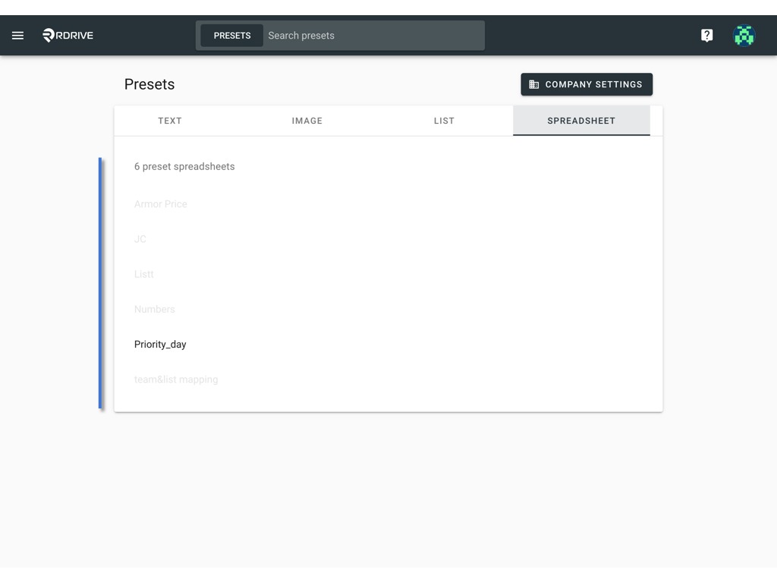Click the PRESETS search scope chip
This screenshot has width=777, height=583.
point(232,36)
